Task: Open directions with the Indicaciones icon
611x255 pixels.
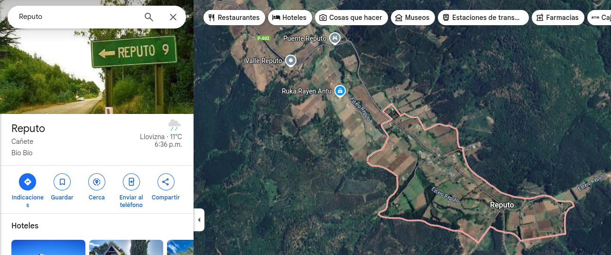Action: tap(28, 182)
